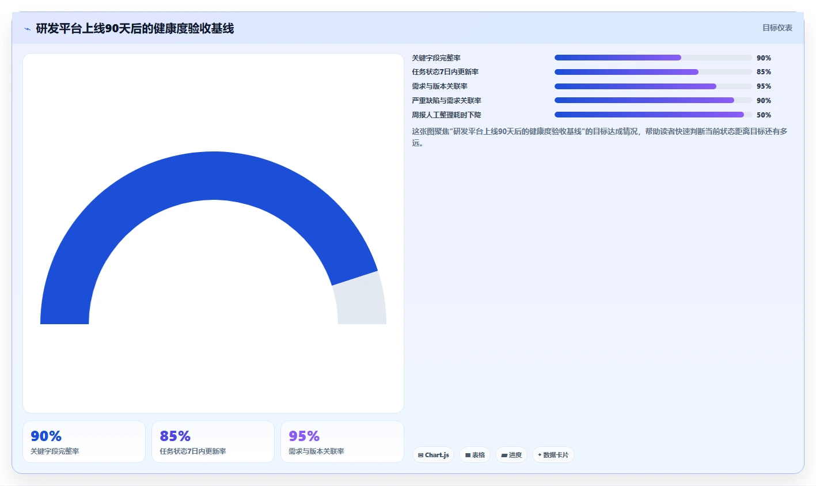Click the 95% value in the progress list

coord(764,86)
